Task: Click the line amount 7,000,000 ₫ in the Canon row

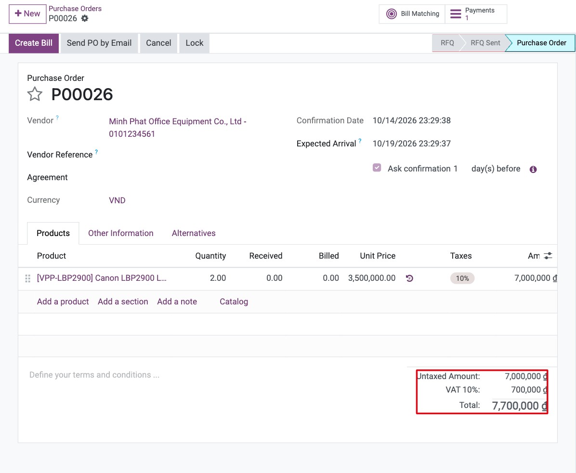Action: pos(536,278)
